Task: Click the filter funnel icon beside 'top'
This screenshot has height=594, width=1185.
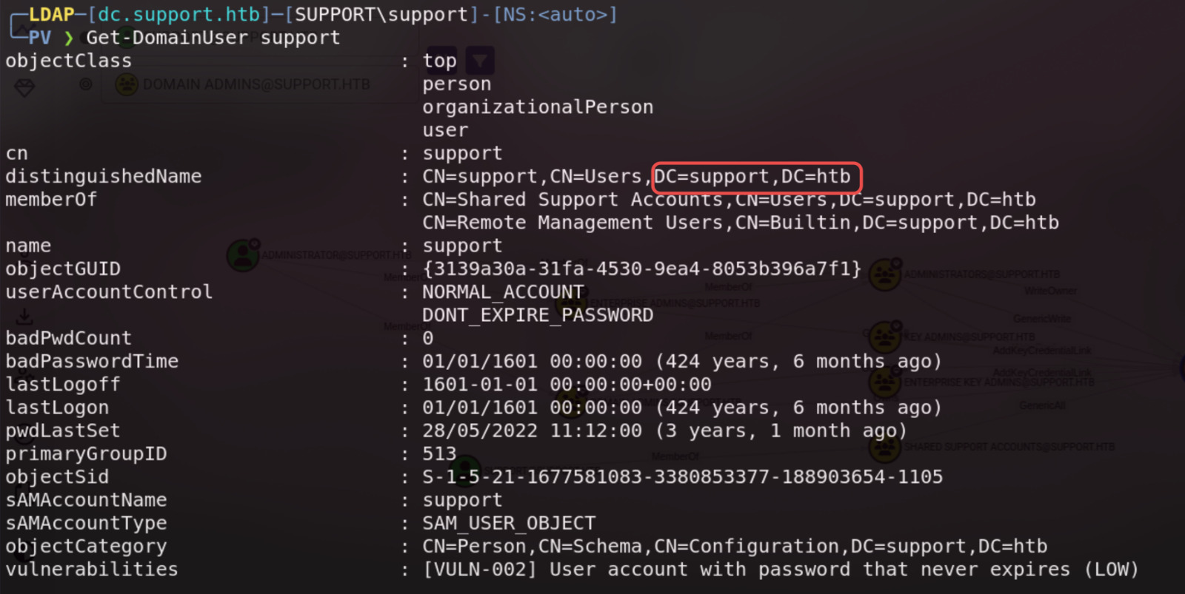Action: (x=480, y=61)
